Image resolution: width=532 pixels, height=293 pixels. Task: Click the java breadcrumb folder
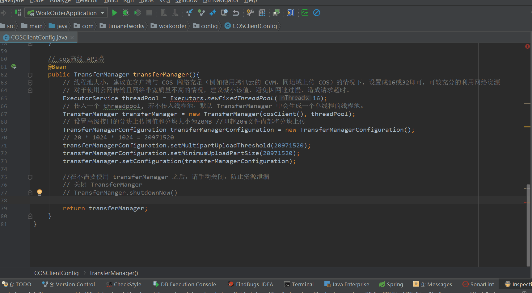click(58, 26)
